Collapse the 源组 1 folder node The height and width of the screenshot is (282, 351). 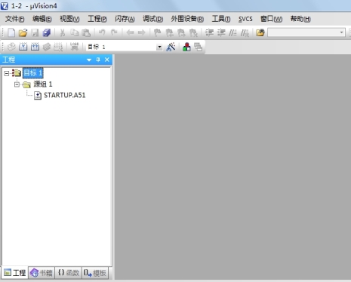pyautogui.click(x=17, y=84)
